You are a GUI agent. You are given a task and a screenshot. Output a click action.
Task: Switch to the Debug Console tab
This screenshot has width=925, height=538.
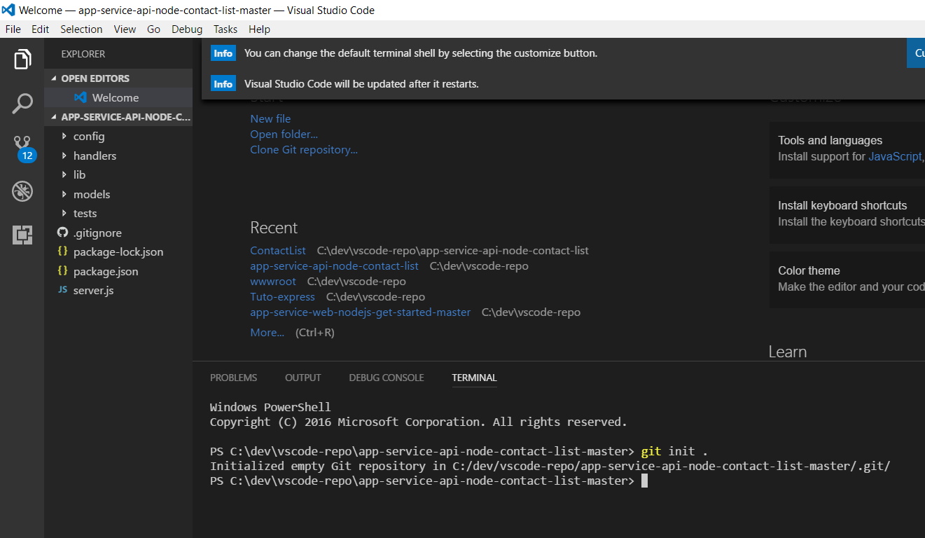pos(387,378)
